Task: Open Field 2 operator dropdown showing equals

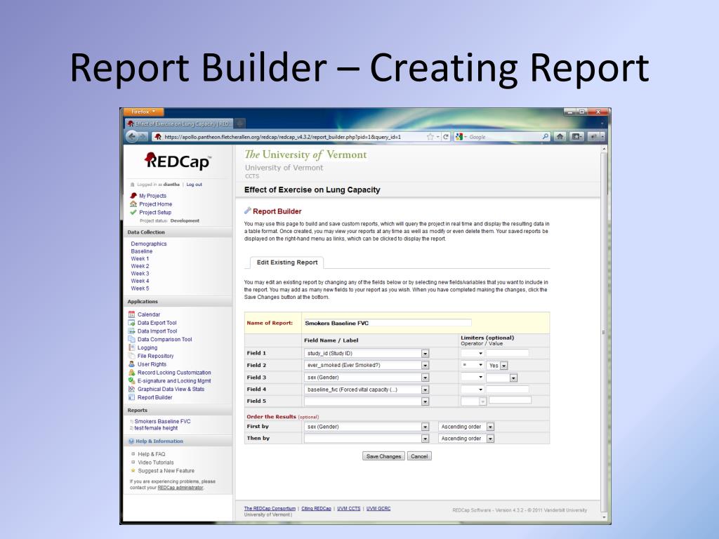Action: (x=473, y=365)
